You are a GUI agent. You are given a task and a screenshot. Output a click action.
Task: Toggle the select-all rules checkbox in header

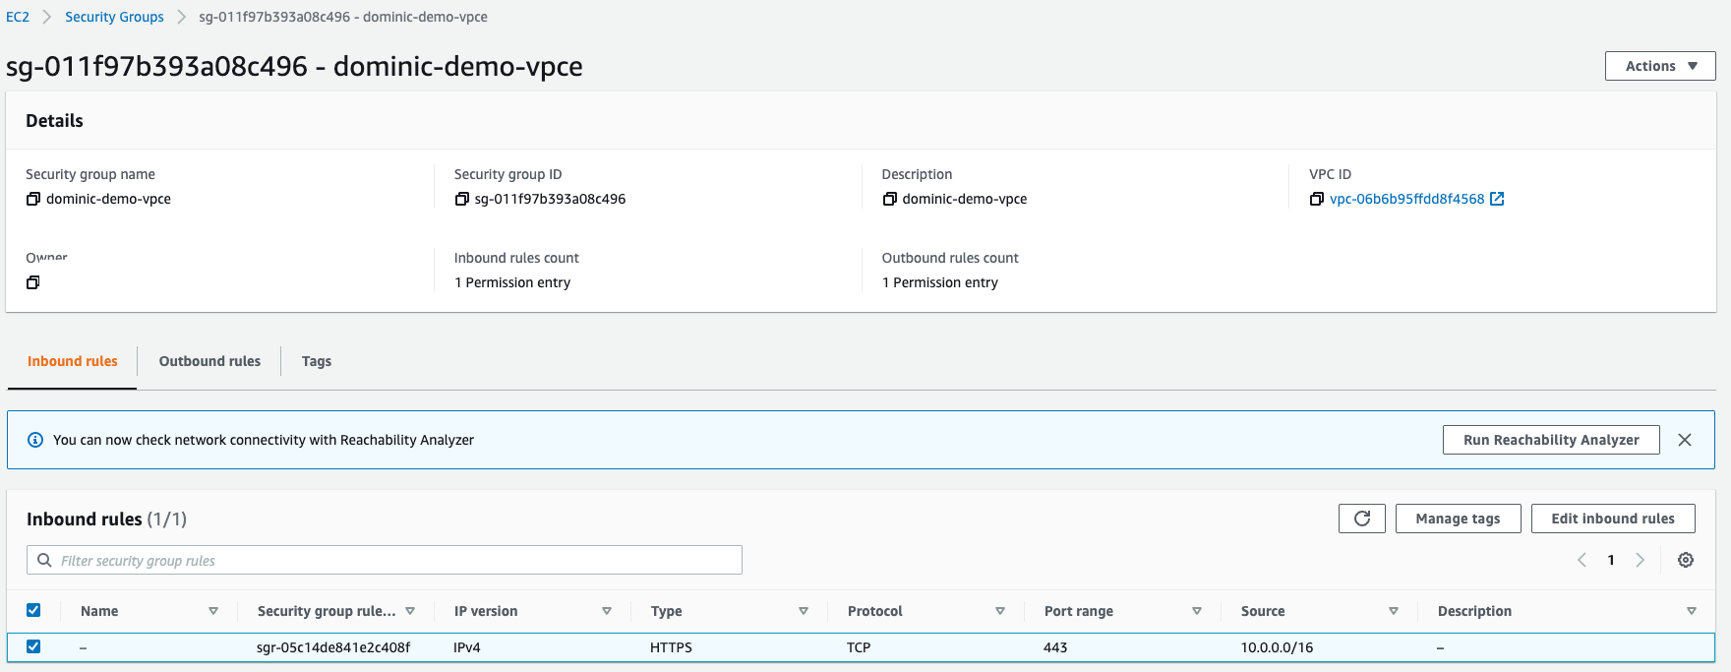pyautogui.click(x=33, y=610)
